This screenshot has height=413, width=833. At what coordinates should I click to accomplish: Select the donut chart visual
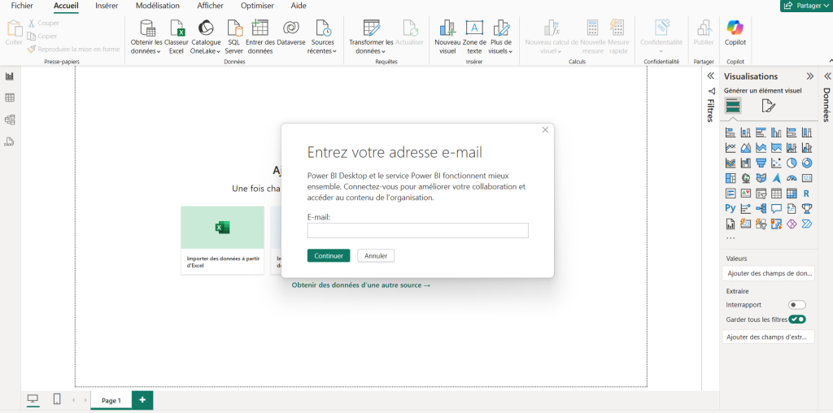(807, 163)
